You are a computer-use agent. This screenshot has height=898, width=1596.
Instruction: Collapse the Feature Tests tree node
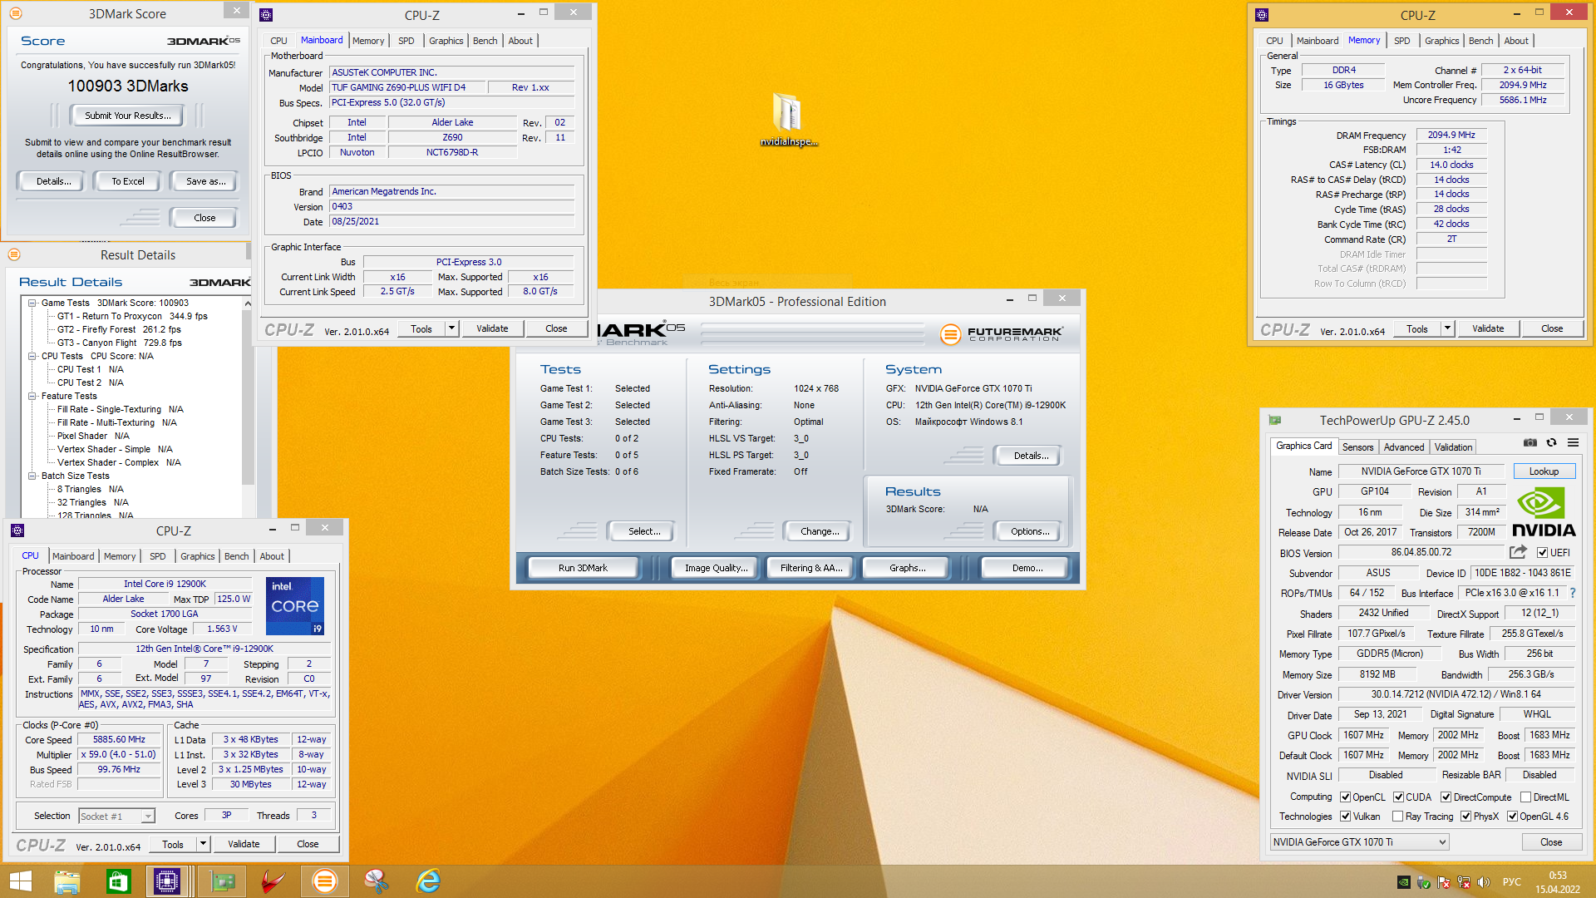tap(32, 396)
